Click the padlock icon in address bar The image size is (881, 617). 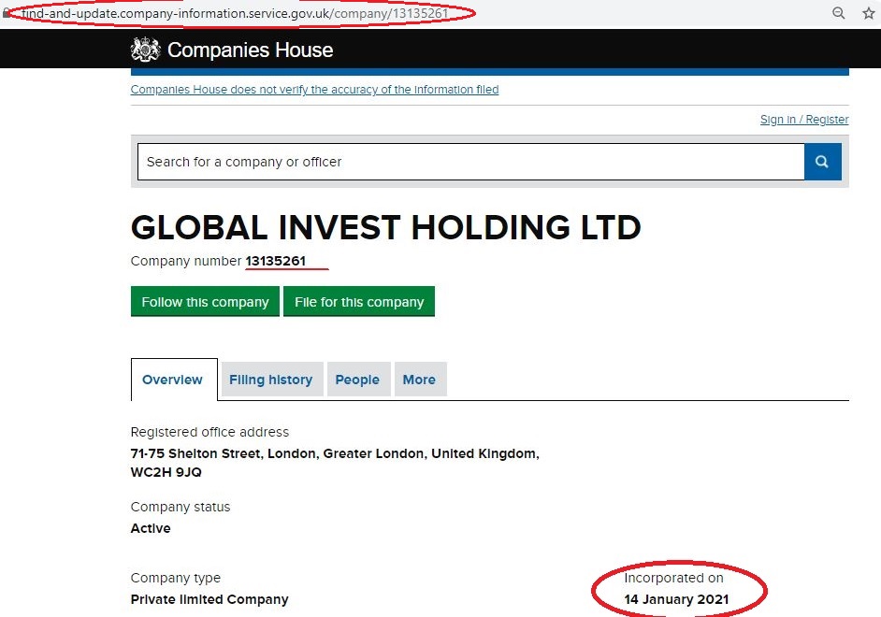pyautogui.click(x=7, y=13)
